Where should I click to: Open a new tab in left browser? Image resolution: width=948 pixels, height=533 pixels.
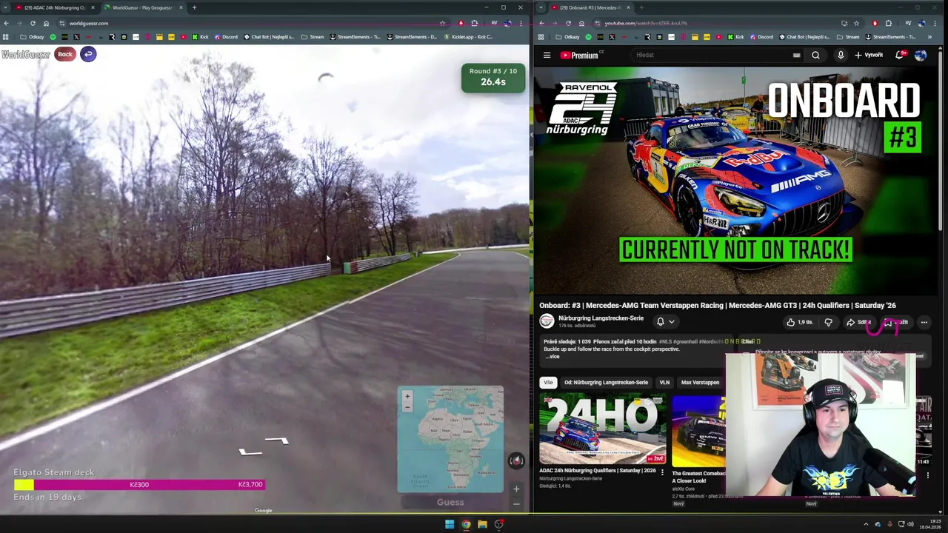(194, 7)
